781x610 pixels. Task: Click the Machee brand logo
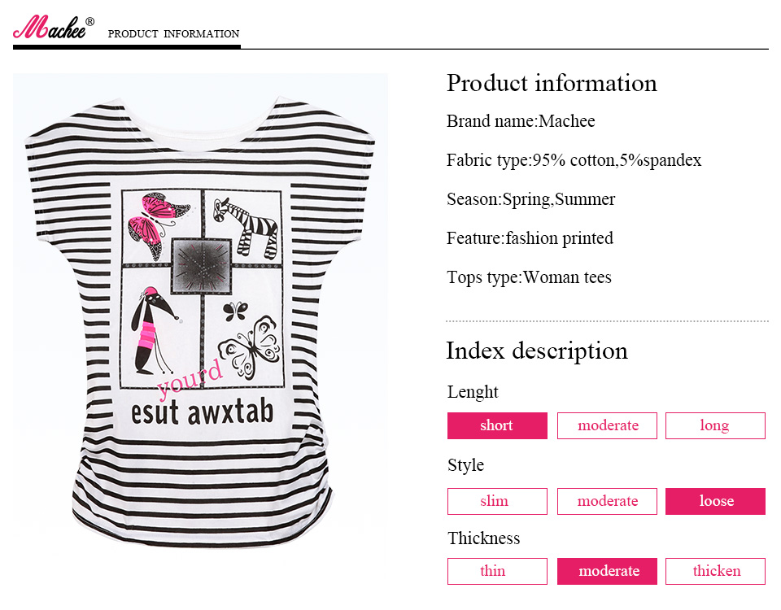click(50, 28)
